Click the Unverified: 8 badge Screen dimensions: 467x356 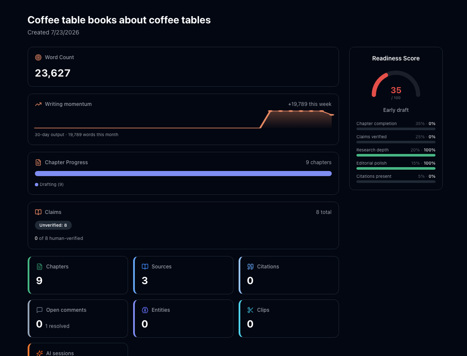53,225
